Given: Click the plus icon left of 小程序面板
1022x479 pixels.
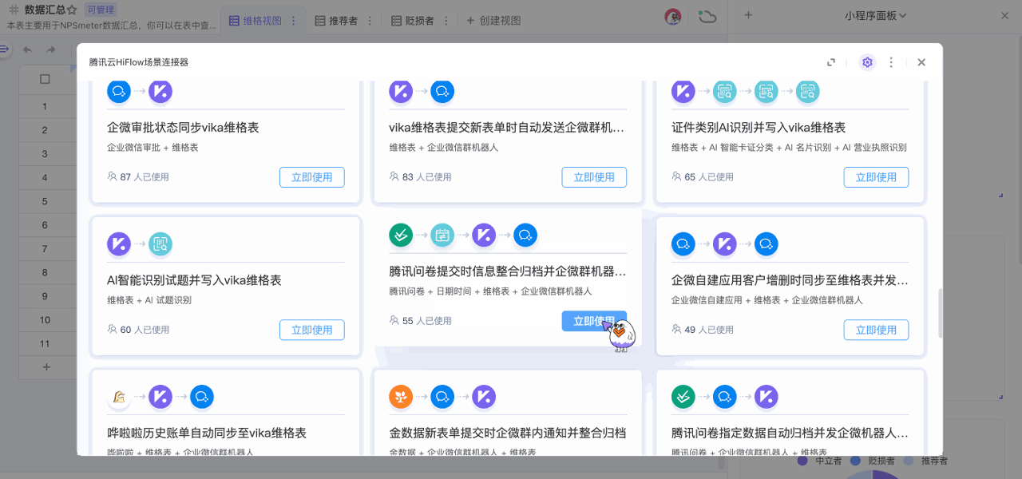Looking at the screenshot, I should pos(748,15).
